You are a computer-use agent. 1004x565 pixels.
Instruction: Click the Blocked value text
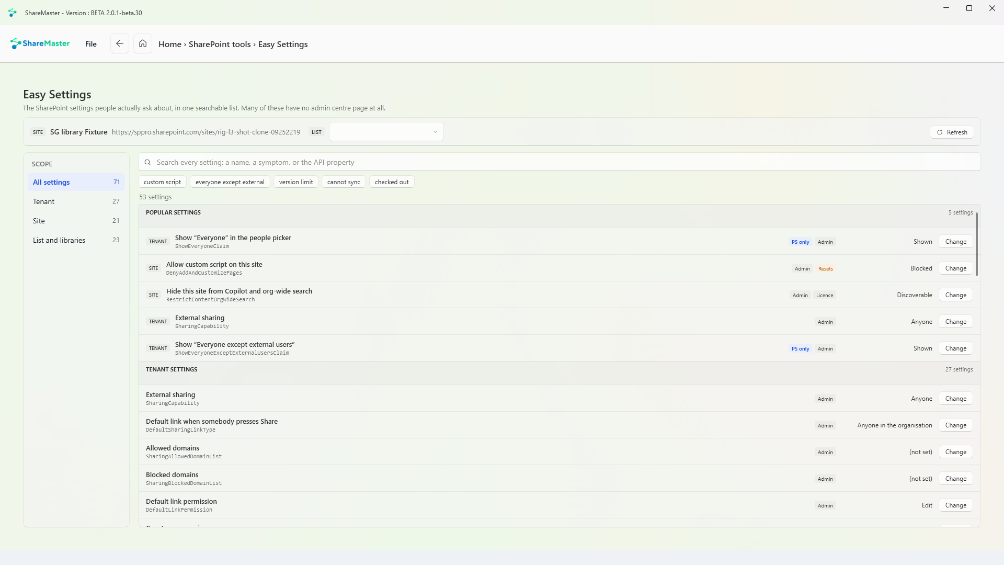coord(921,268)
